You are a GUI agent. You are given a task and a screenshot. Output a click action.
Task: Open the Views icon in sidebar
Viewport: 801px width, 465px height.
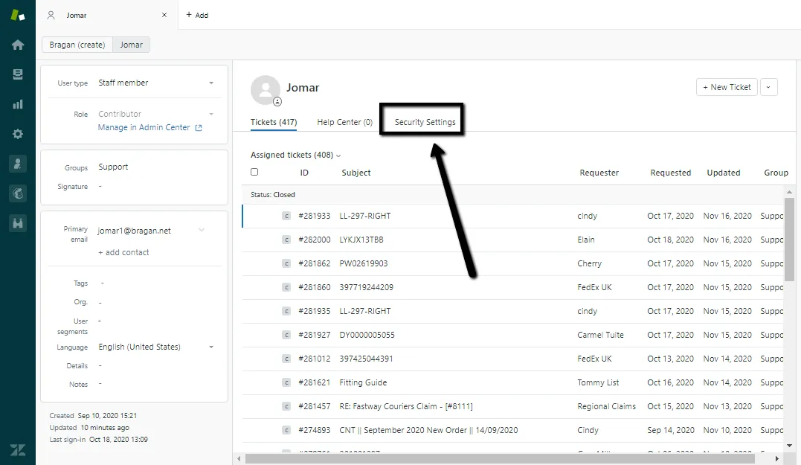pyautogui.click(x=18, y=74)
